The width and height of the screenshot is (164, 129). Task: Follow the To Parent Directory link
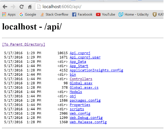click(x=24, y=44)
